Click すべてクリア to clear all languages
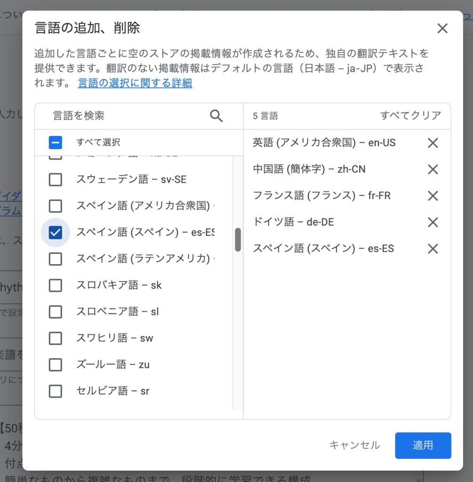Screen dimensions: 473x482 coord(410,116)
